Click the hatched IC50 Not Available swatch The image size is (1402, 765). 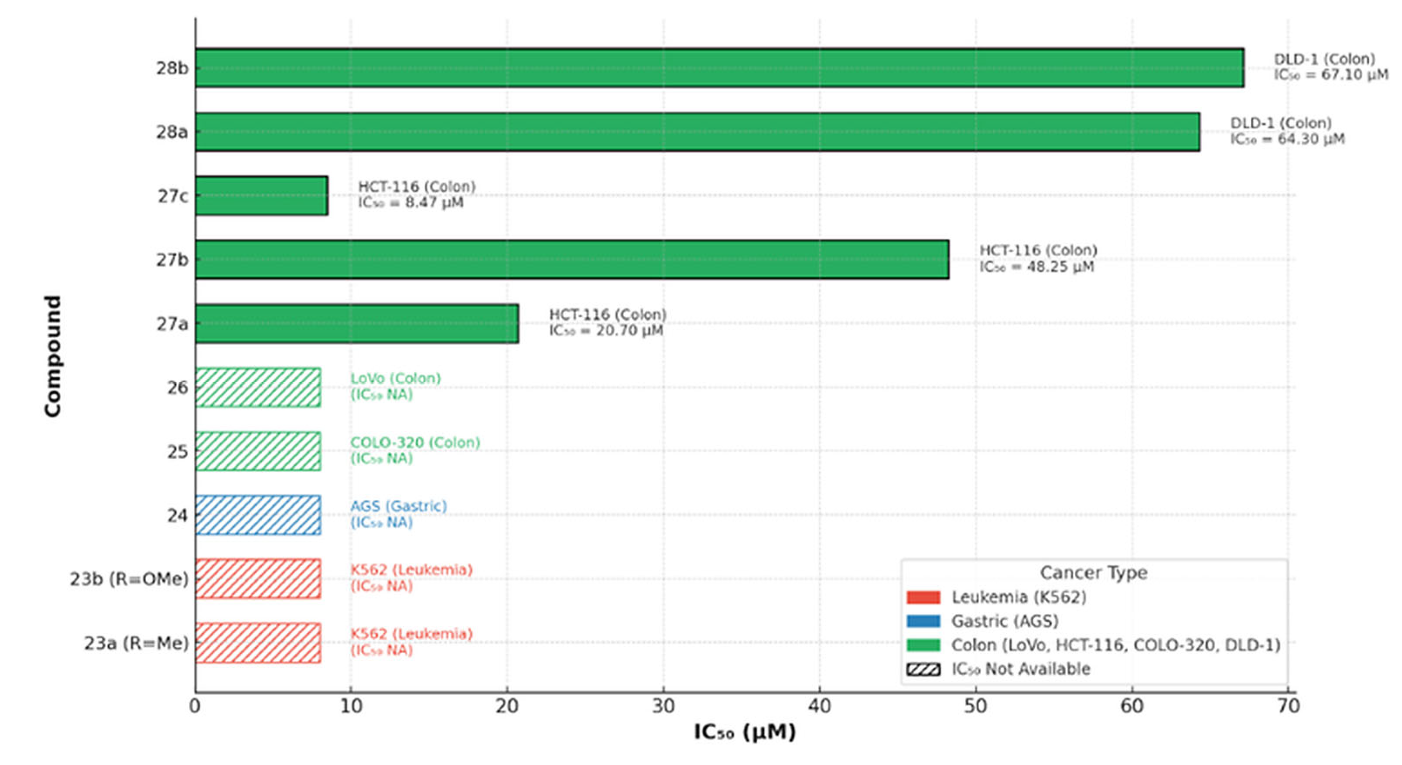tap(923, 669)
